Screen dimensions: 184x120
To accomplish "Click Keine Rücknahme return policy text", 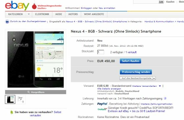I will [x=124, y=117].
